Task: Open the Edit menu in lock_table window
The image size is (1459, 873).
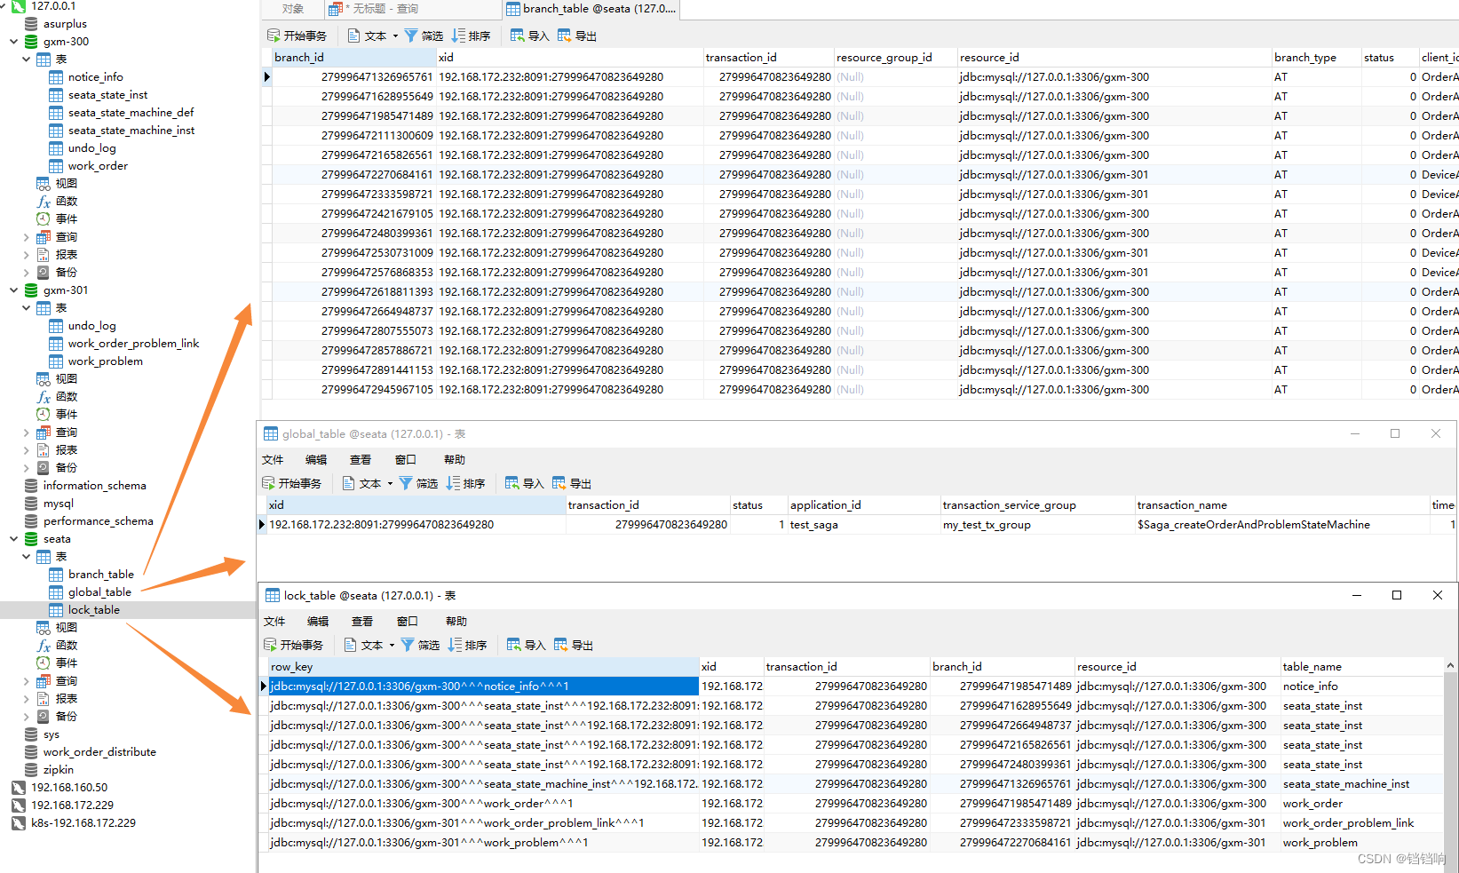Action: 318,621
